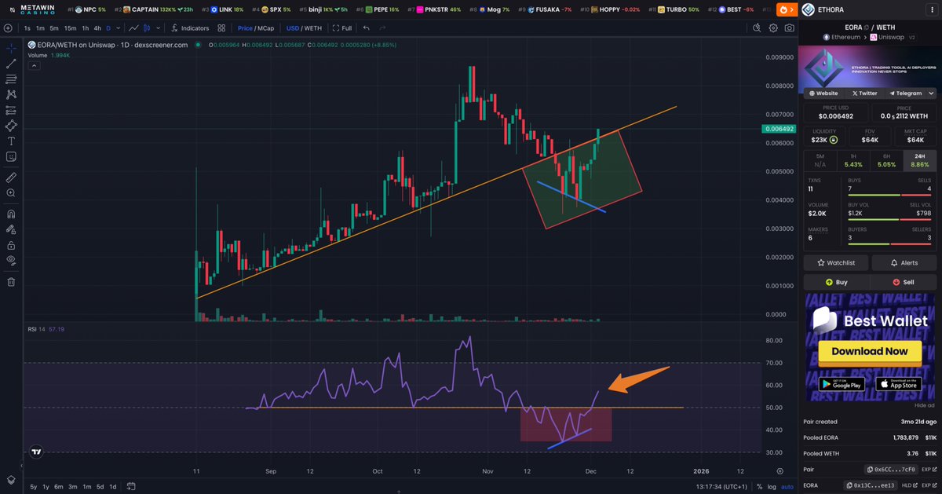Click the red Sell button
The image size is (942, 494).
tap(904, 281)
